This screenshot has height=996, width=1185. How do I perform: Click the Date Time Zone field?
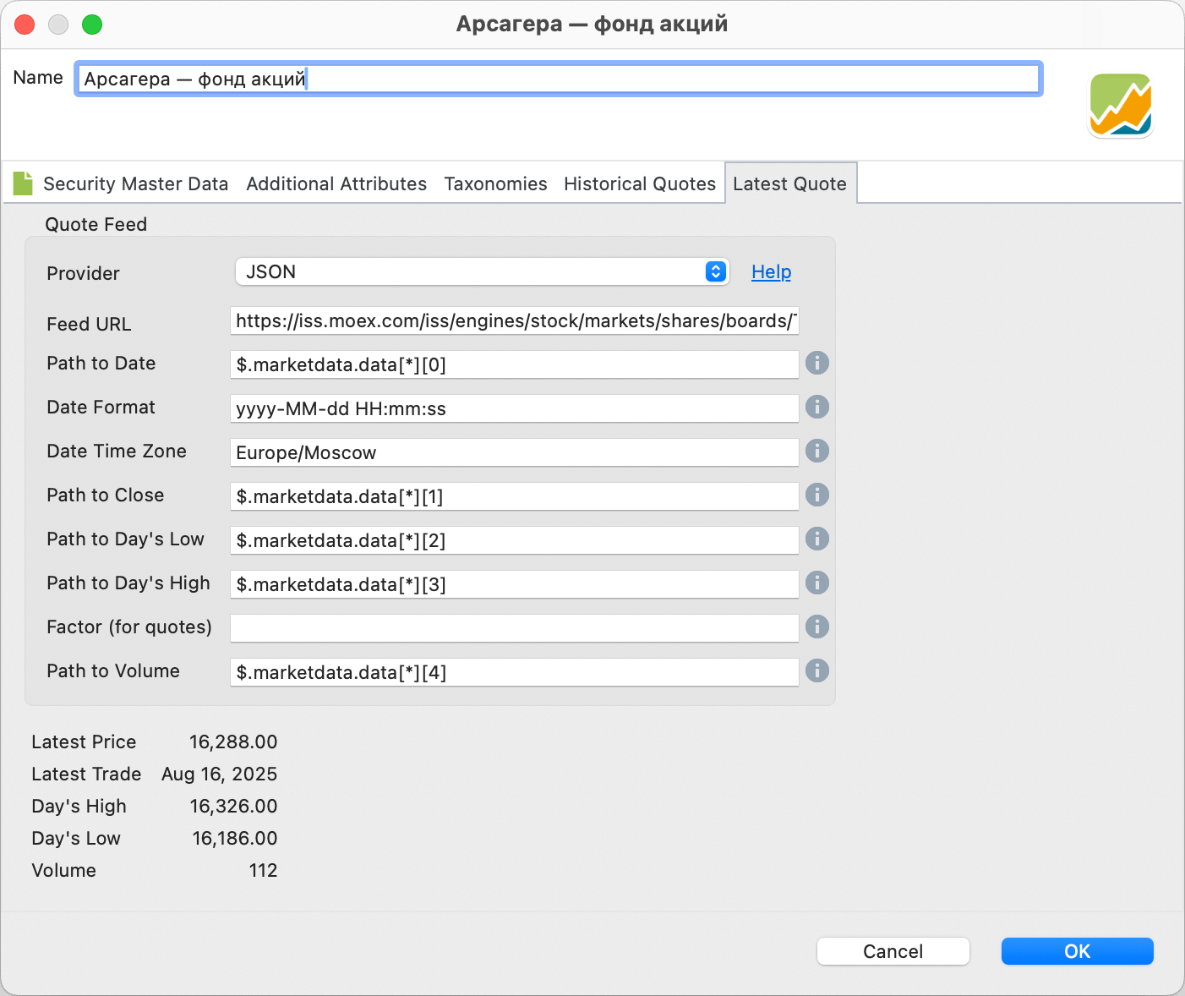click(x=514, y=452)
